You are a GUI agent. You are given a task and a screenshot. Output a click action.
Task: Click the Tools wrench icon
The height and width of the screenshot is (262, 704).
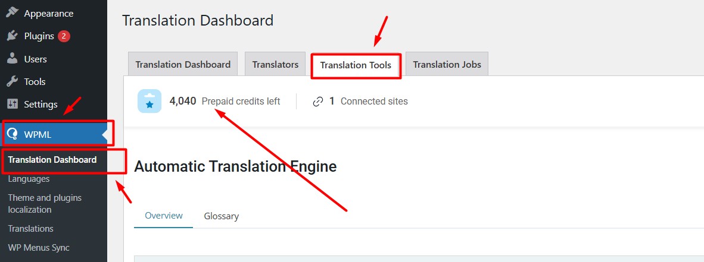click(x=12, y=81)
